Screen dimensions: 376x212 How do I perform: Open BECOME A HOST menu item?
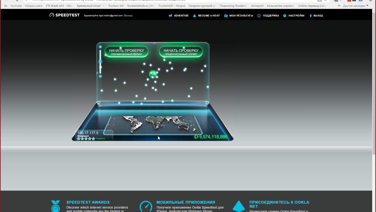[x=209, y=16]
